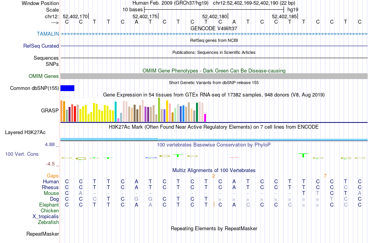Open the RefSeq Curated track label

(41, 46)
